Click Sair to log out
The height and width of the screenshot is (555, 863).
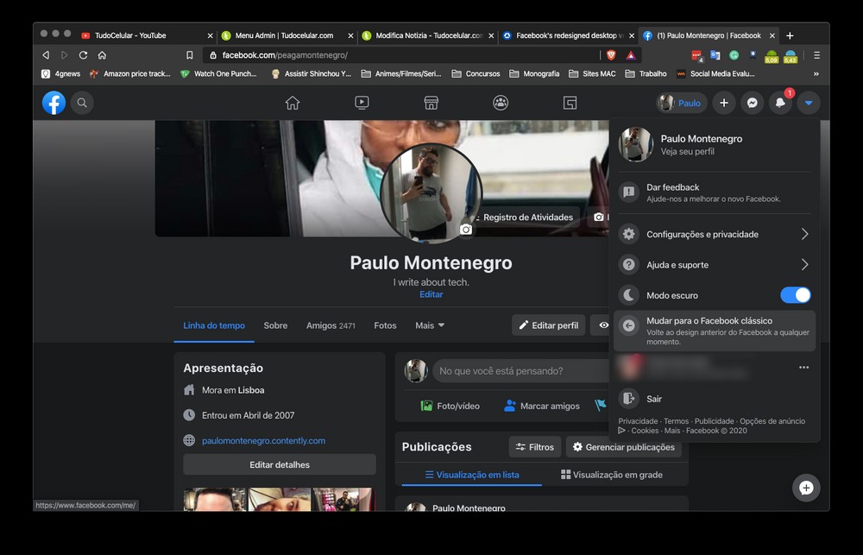click(x=715, y=399)
